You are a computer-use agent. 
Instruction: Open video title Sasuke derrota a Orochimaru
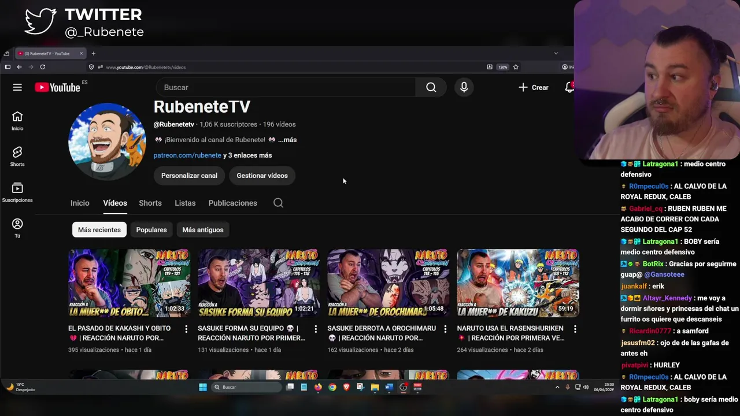point(382,333)
